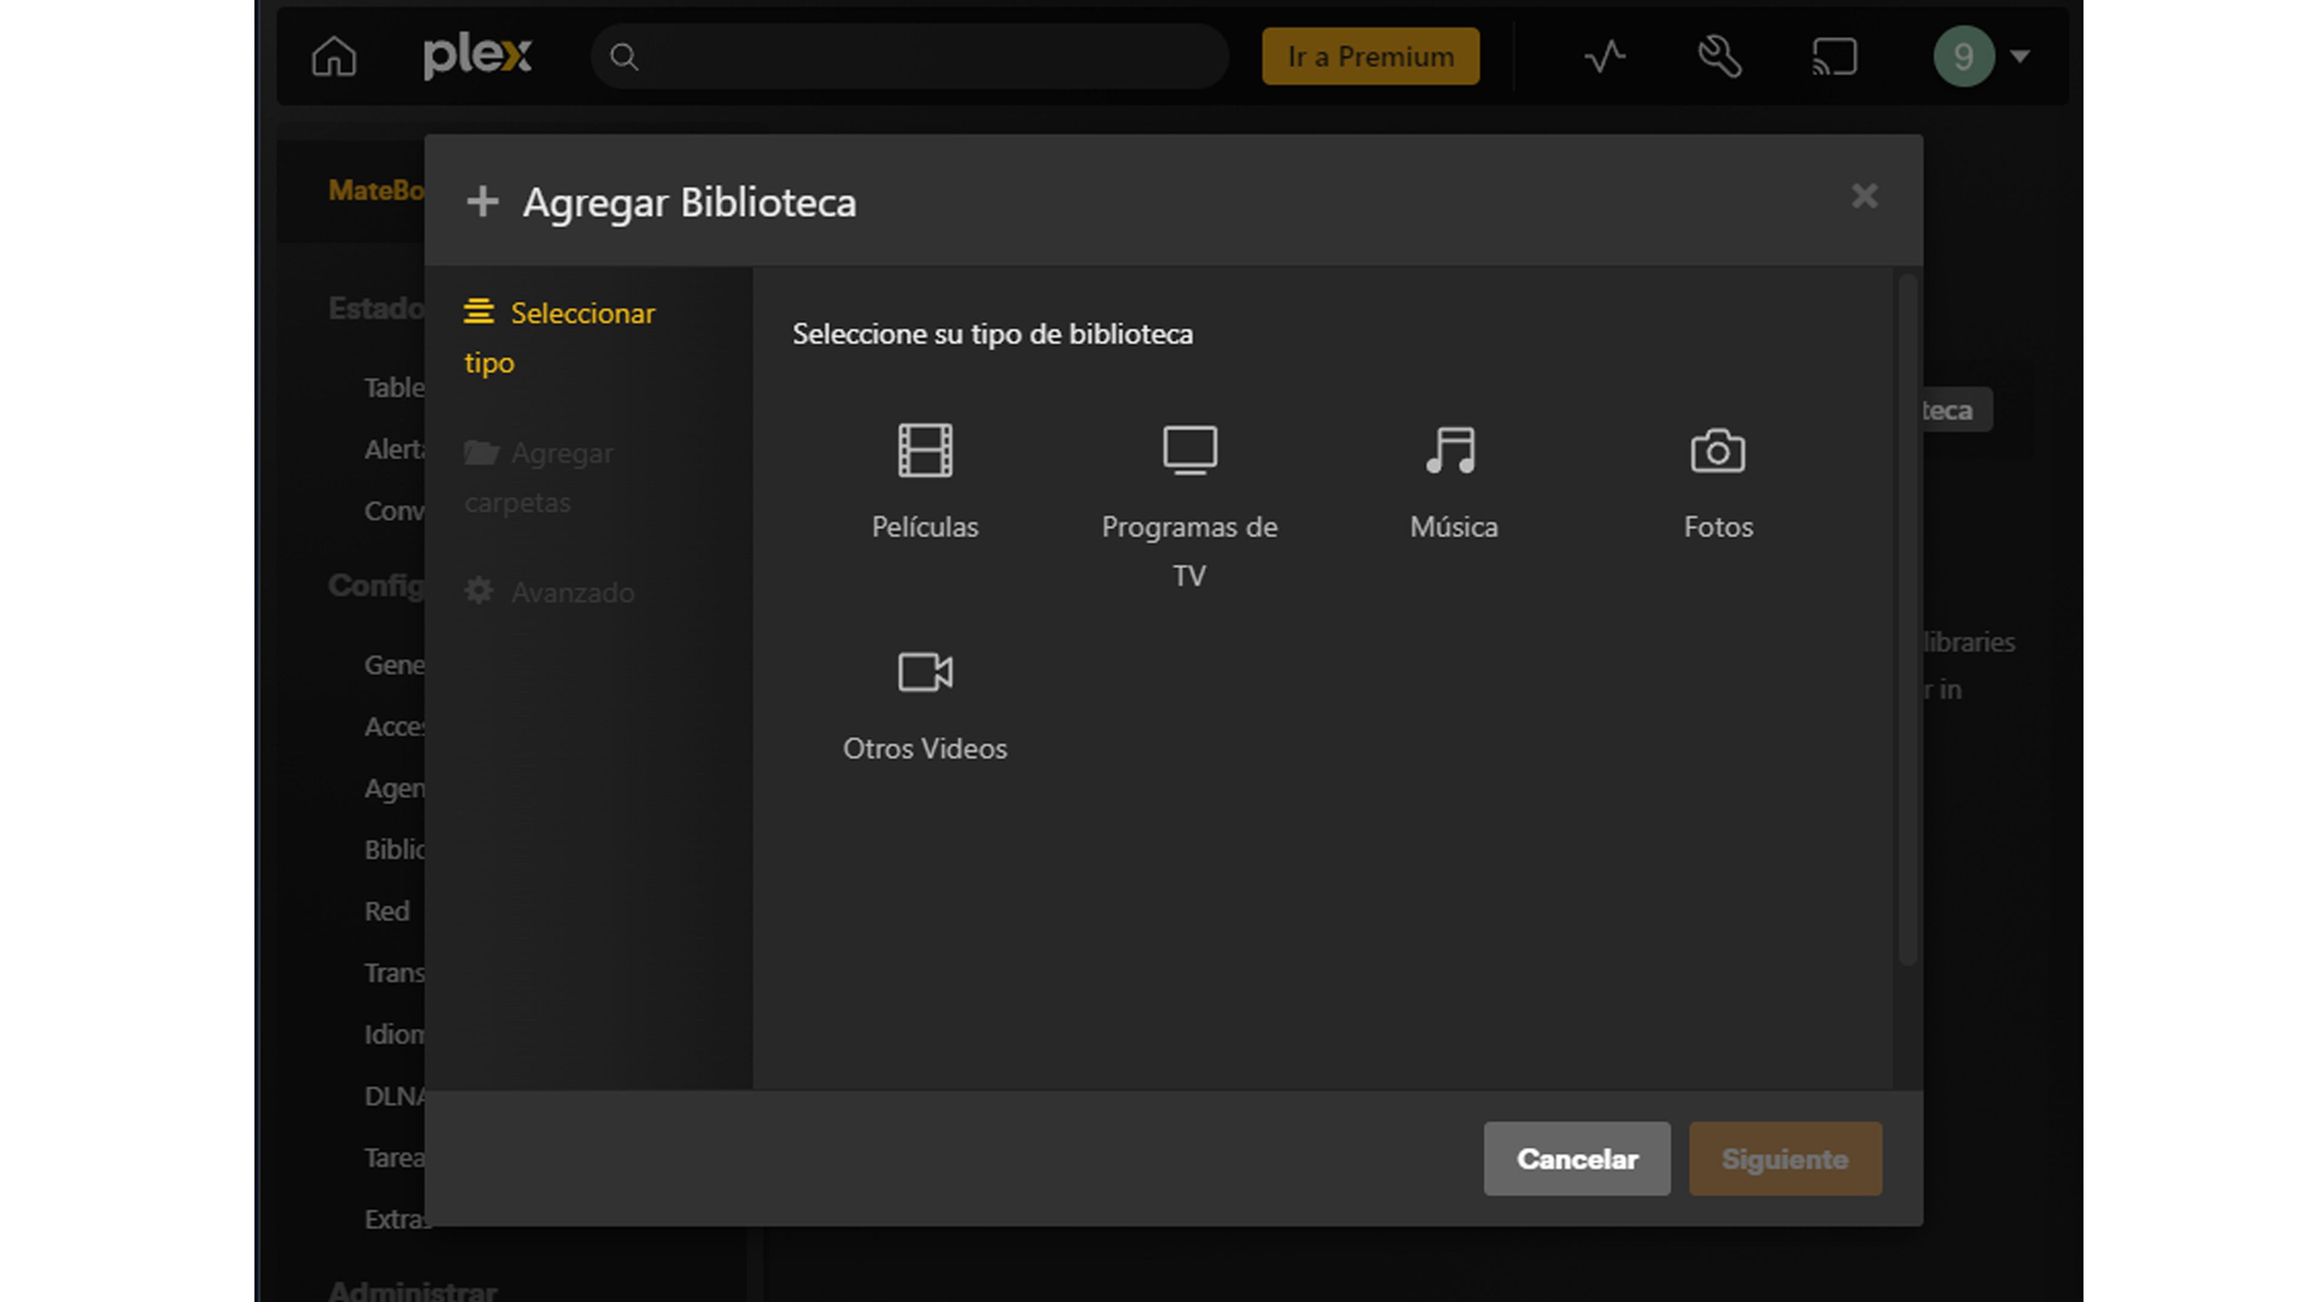Go to the Plex home icon
Image resolution: width=2315 pixels, height=1302 pixels.
(333, 57)
